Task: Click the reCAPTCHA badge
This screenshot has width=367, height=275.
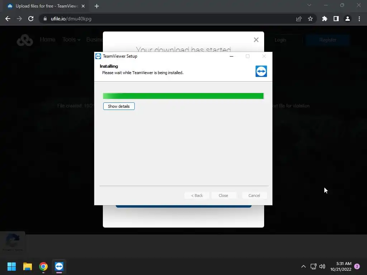Action: (x=13, y=242)
